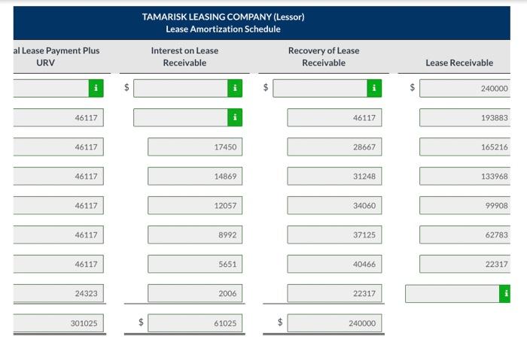The width and height of the screenshot is (527, 345).
Task: Click the Lease Receivable field showing 240000
Action: click(465, 88)
